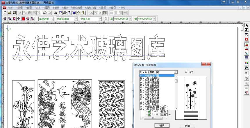Screen dimensions: 250x128
Task: Click the plotter output icon beside redo
Action: coord(56,13)
